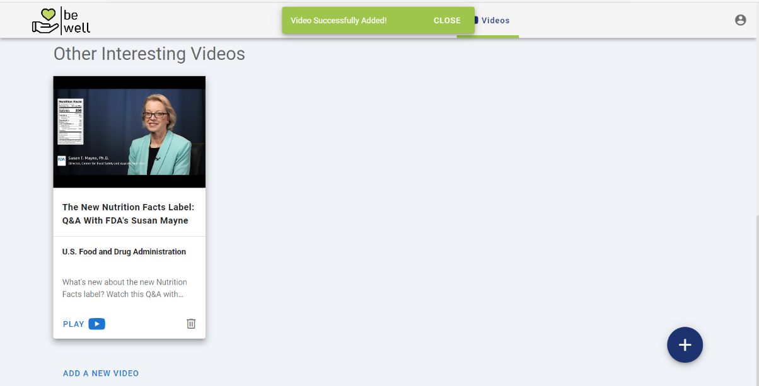Screen dimensions: 759x386
Task: Click 'U.S. Food and Drug Administration' text
Action: tap(124, 252)
